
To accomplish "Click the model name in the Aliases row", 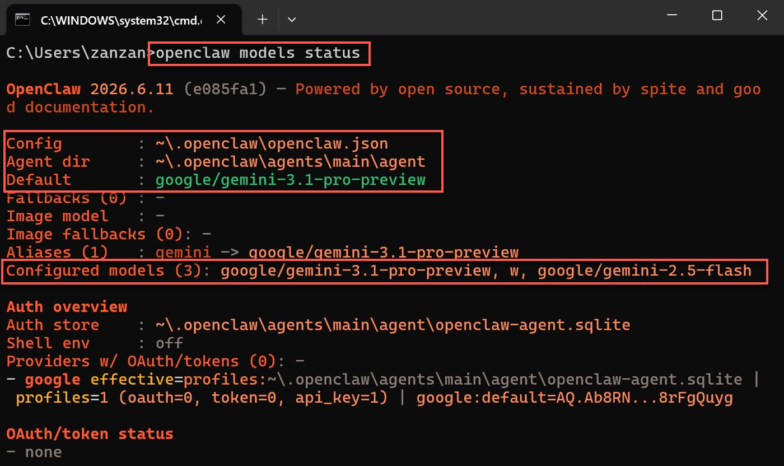I will pos(384,253).
